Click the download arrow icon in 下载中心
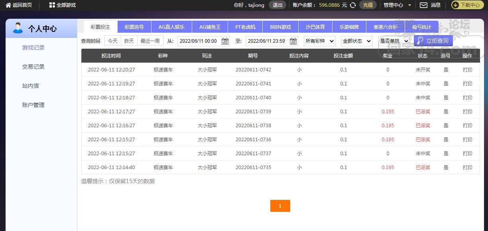 coord(455,5)
